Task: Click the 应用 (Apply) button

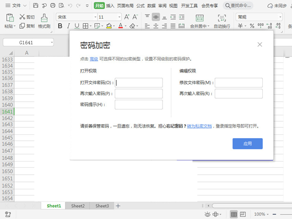Action: [x=247, y=144]
